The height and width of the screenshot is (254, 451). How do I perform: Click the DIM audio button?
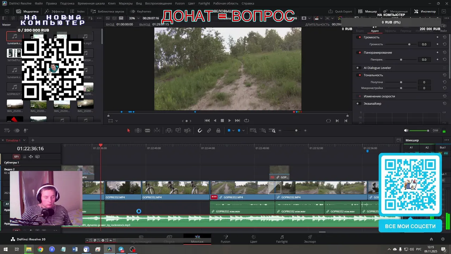tap(435, 131)
